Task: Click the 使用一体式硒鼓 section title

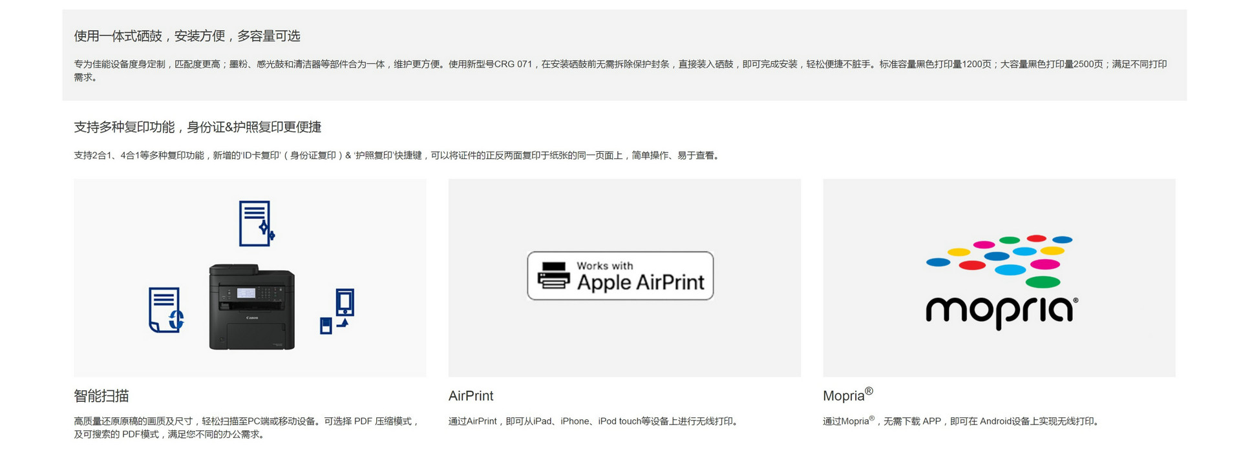Action: point(187,36)
